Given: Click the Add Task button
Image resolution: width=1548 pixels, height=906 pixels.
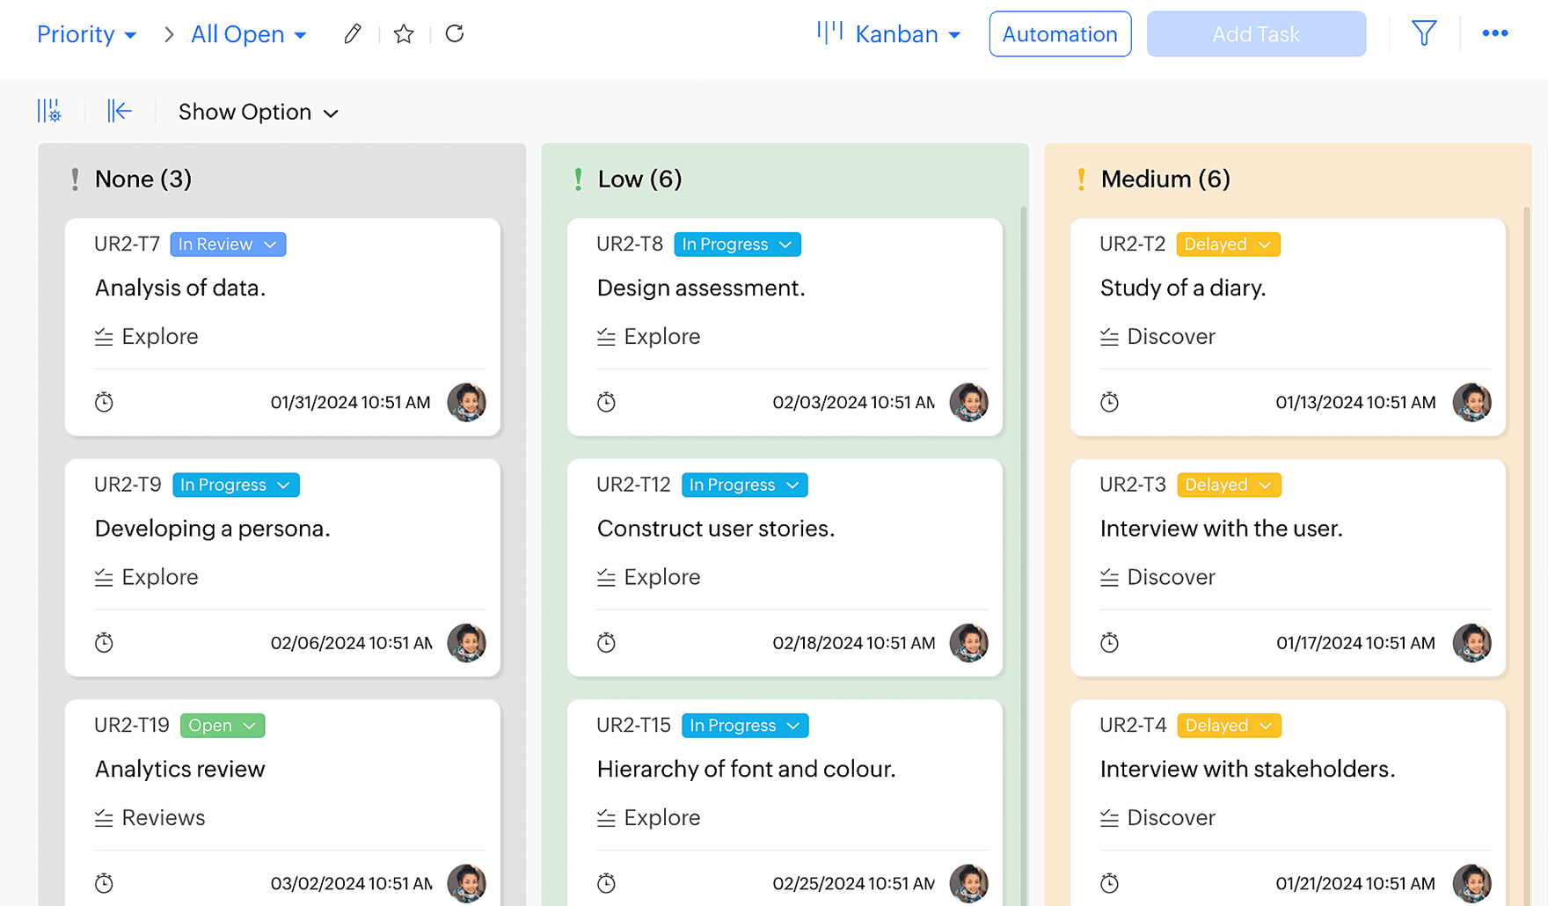Looking at the screenshot, I should point(1255,34).
